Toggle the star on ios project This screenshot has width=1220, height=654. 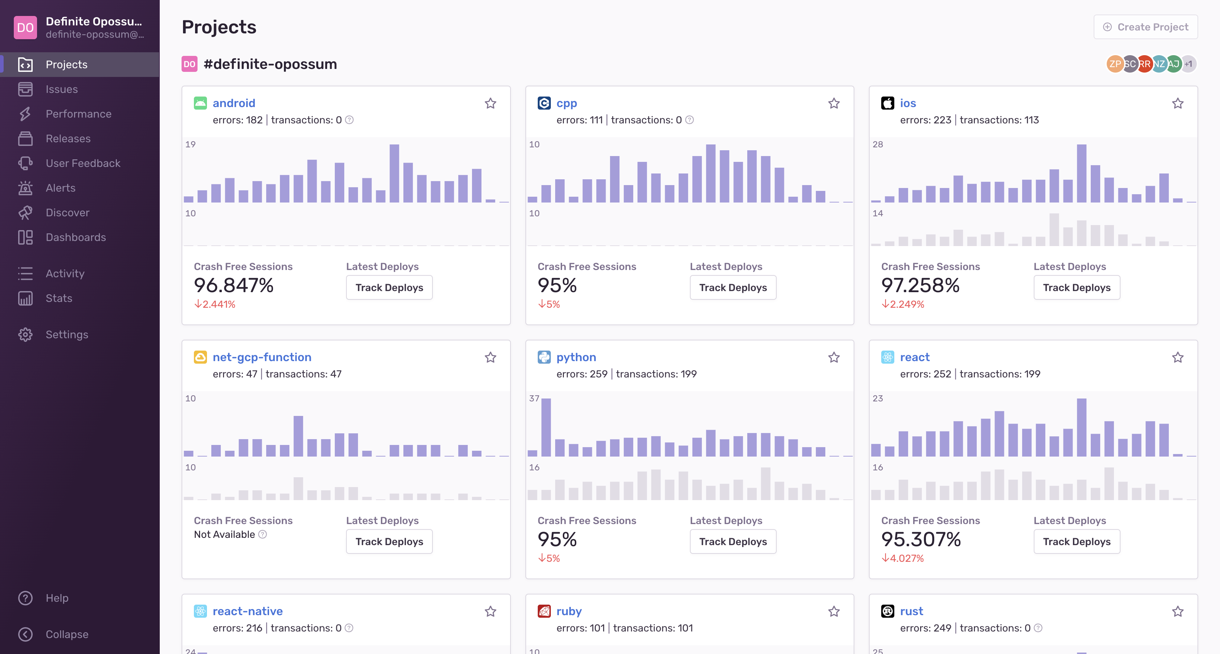(x=1178, y=103)
